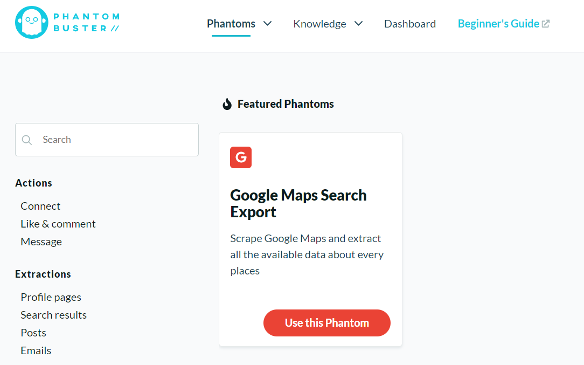Filter by Search results extraction
The image size is (584, 365).
click(x=54, y=315)
